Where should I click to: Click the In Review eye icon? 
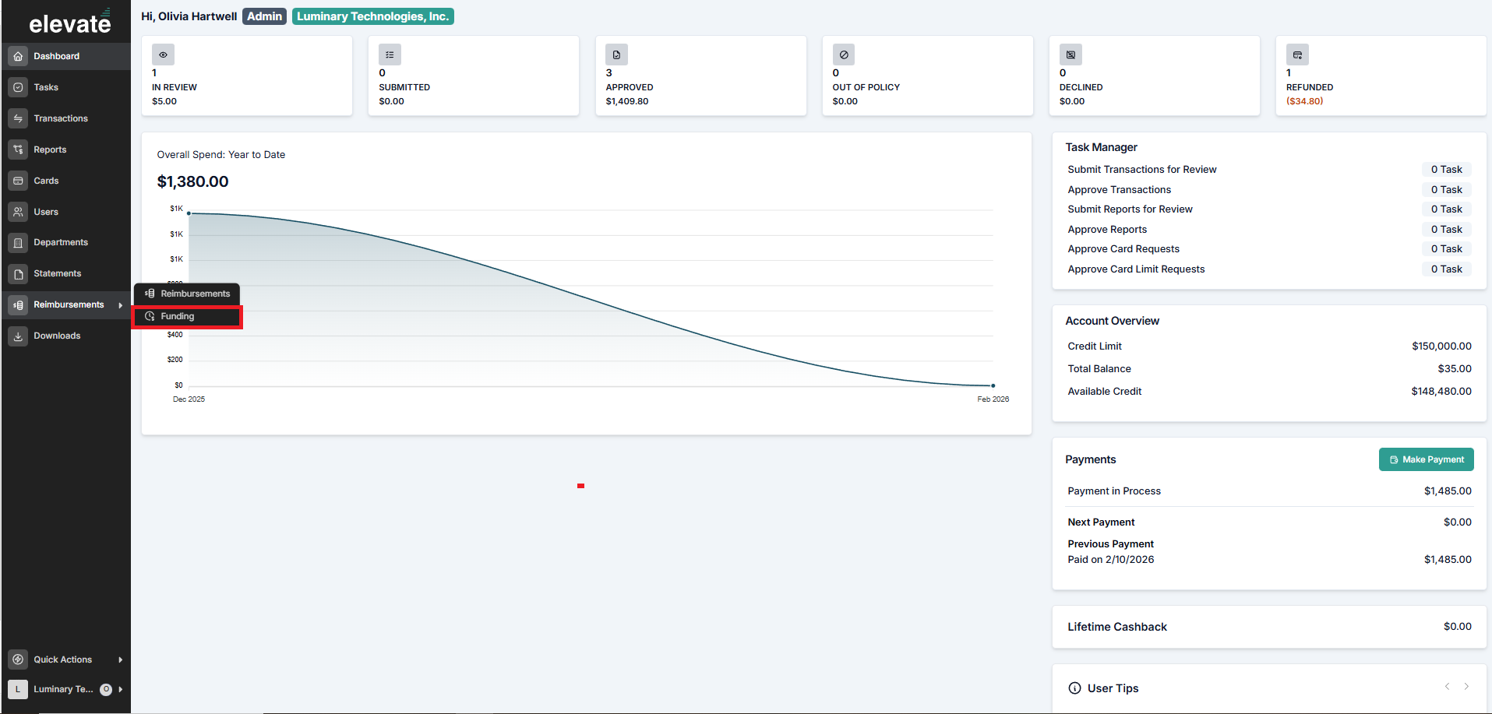tap(163, 55)
